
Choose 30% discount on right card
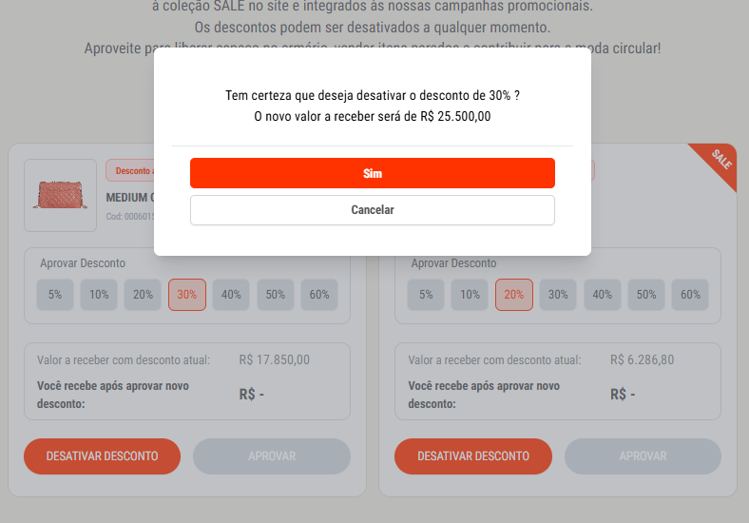[558, 295]
